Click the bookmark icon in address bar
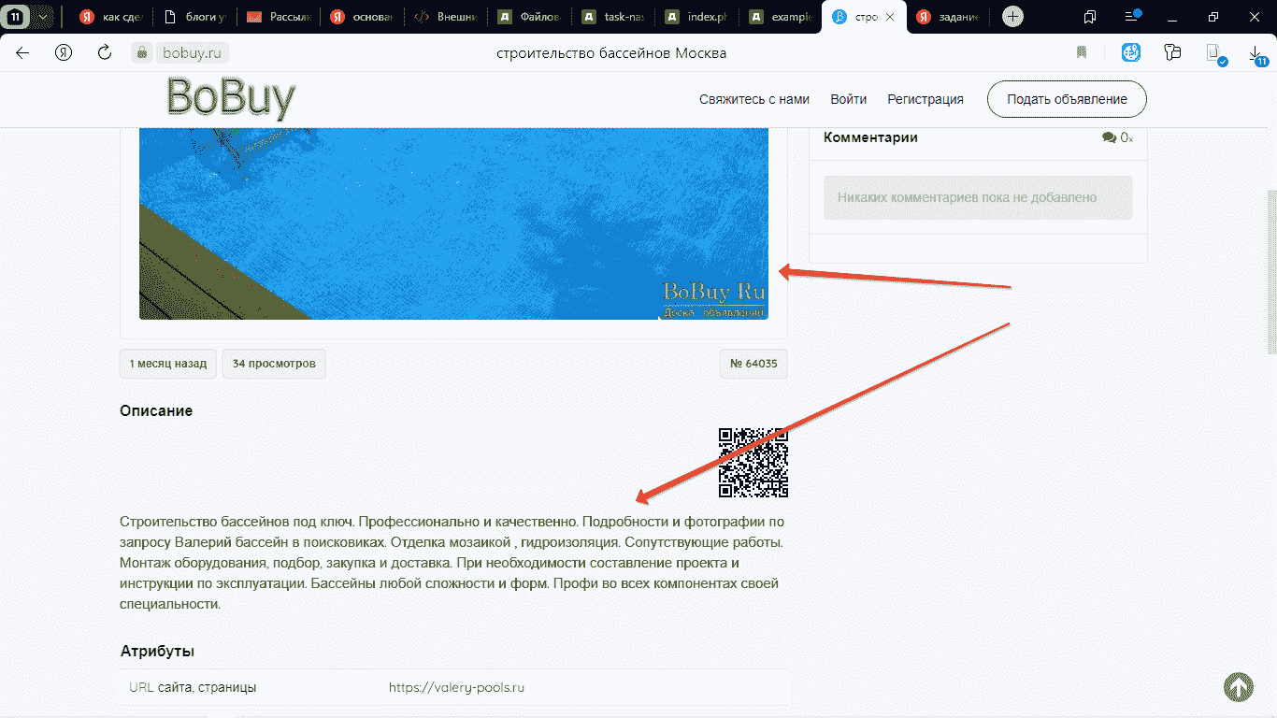The height and width of the screenshot is (718, 1277). pyautogui.click(x=1082, y=53)
